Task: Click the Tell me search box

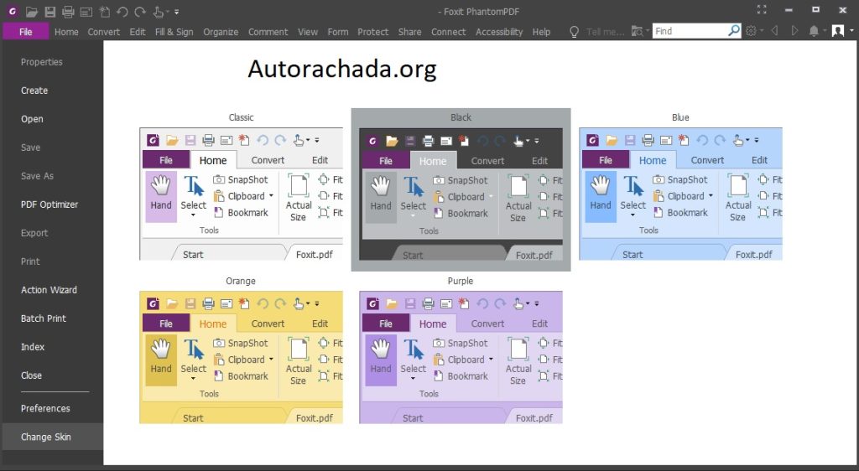Action: (606, 32)
